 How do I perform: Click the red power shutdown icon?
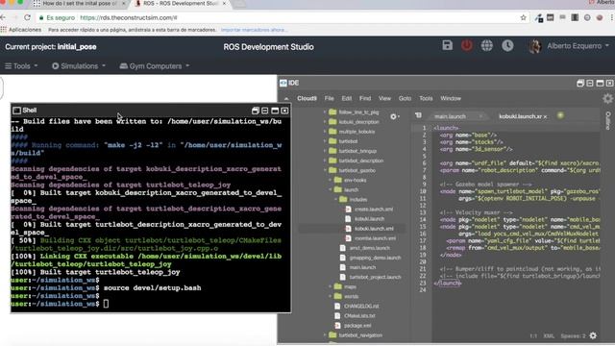467,45
